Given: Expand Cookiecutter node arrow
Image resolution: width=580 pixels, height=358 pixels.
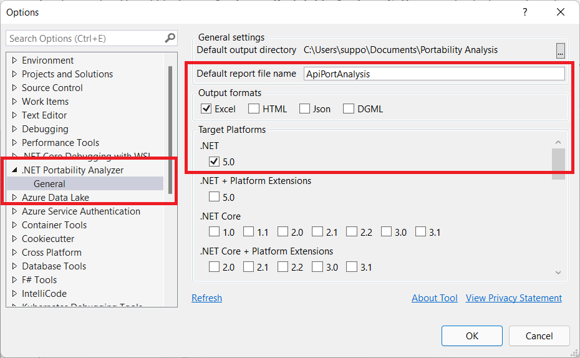Looking at the screenshot, I should tap(14, 238).
